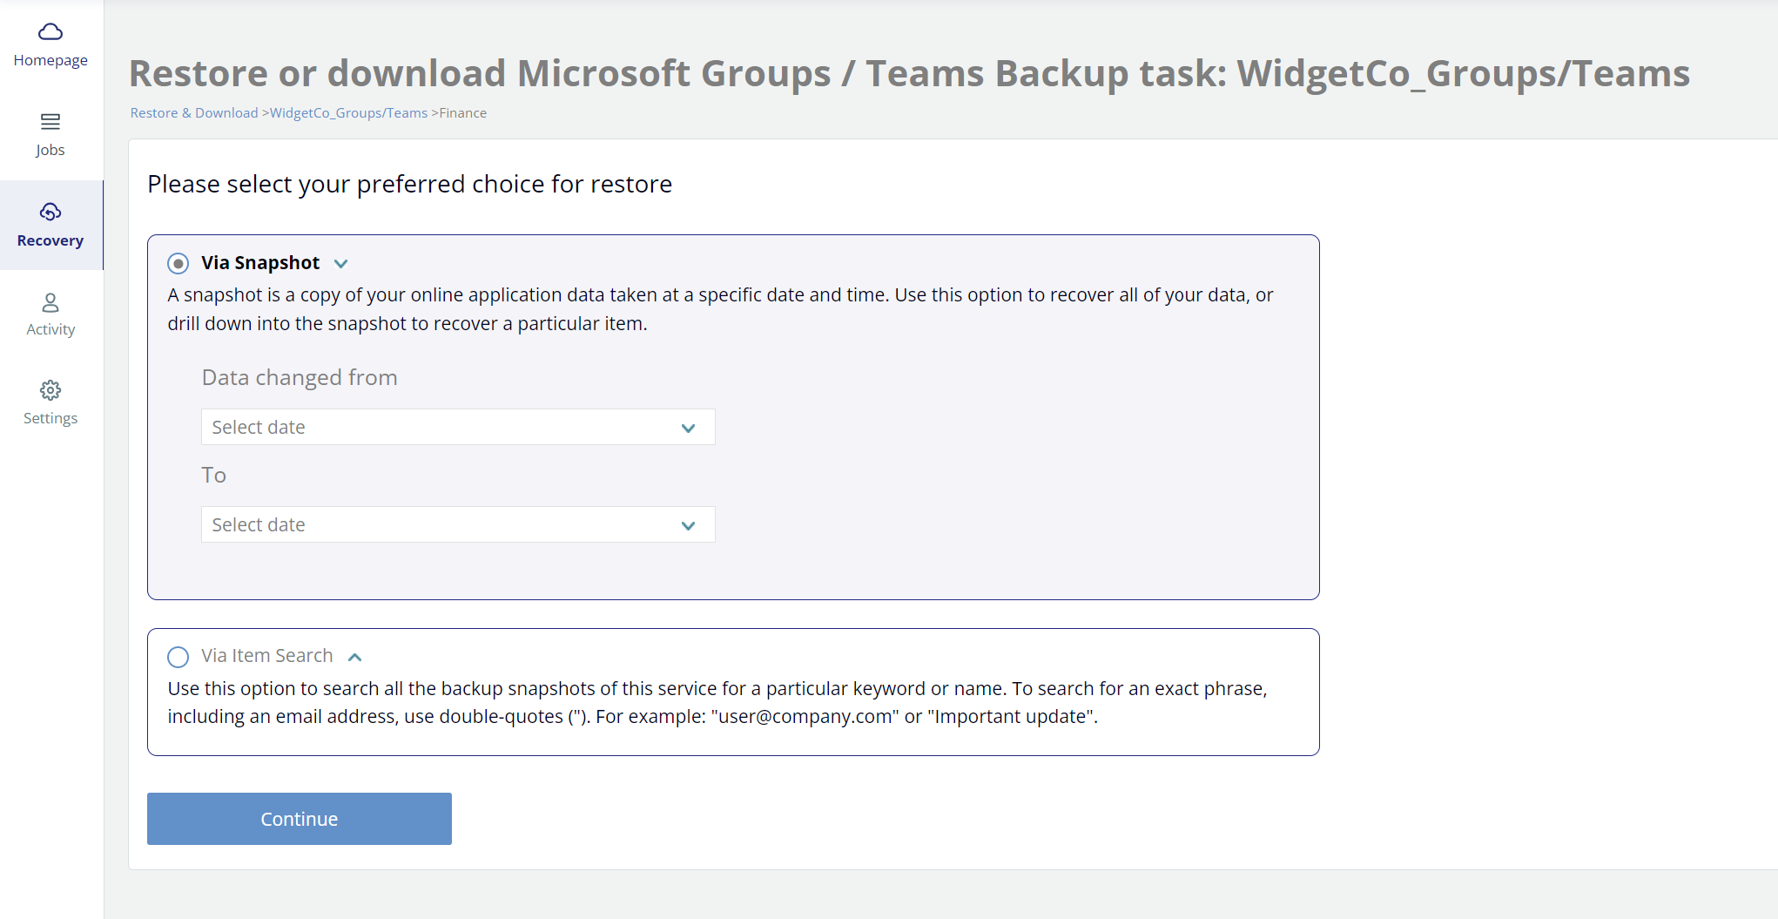
Task: Open the Activity user icon
Action: 51,302
